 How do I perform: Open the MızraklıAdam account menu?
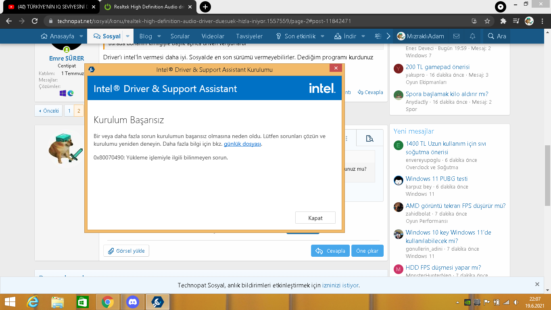click(x=420, y=36)
